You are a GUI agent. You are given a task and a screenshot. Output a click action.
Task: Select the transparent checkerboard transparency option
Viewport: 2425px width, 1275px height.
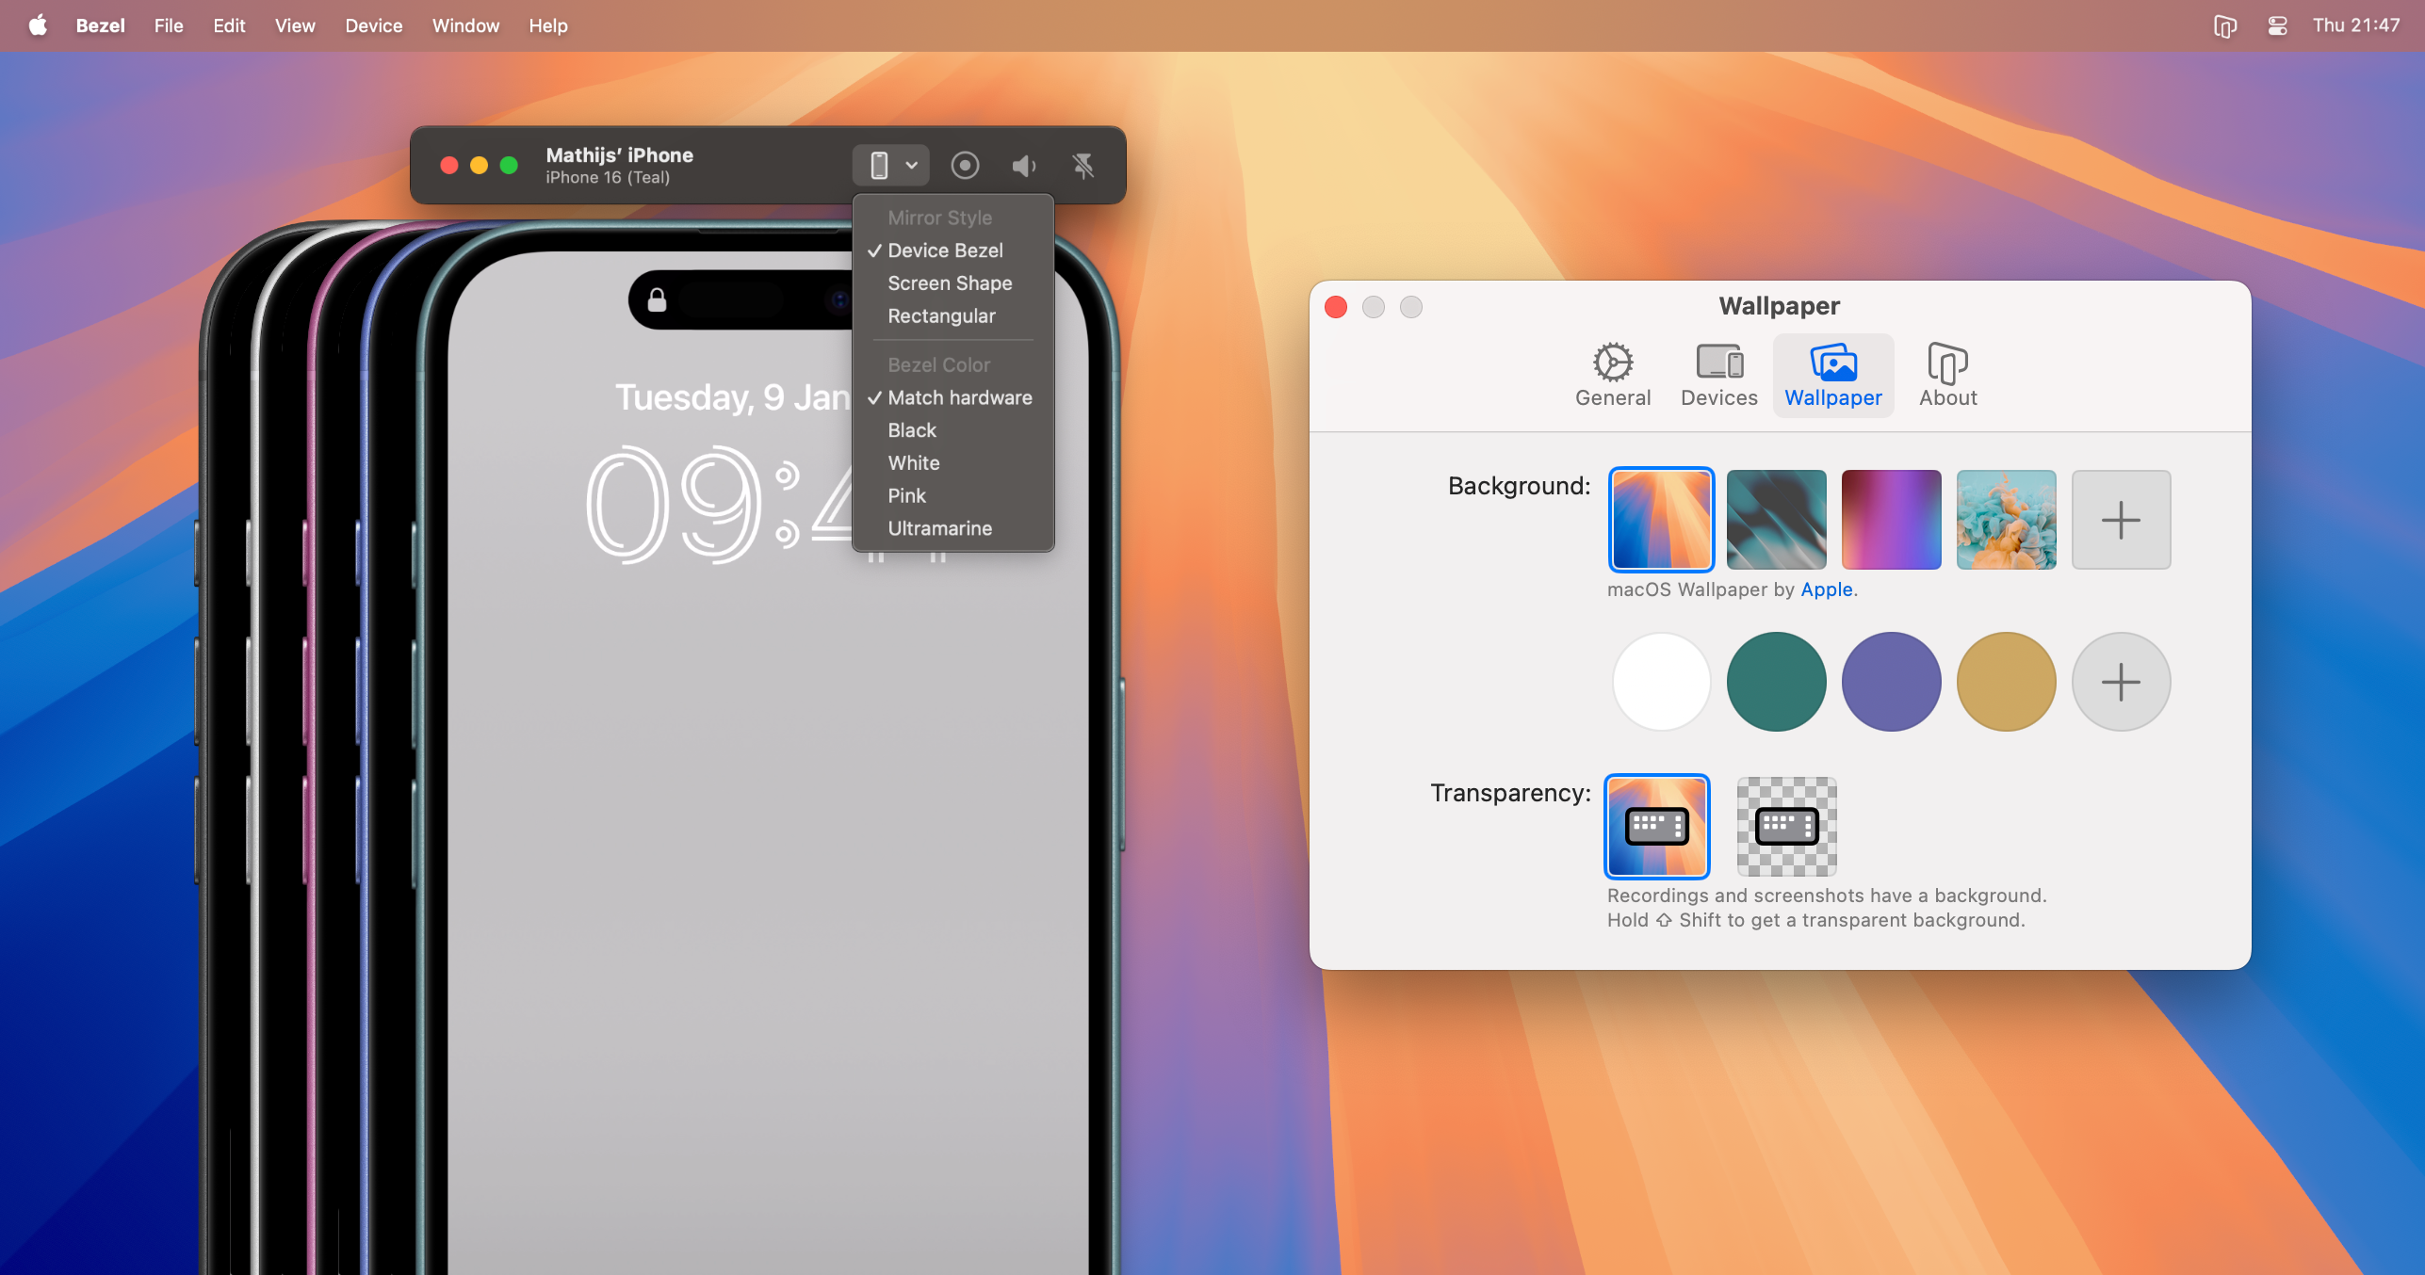(1786, 826)
